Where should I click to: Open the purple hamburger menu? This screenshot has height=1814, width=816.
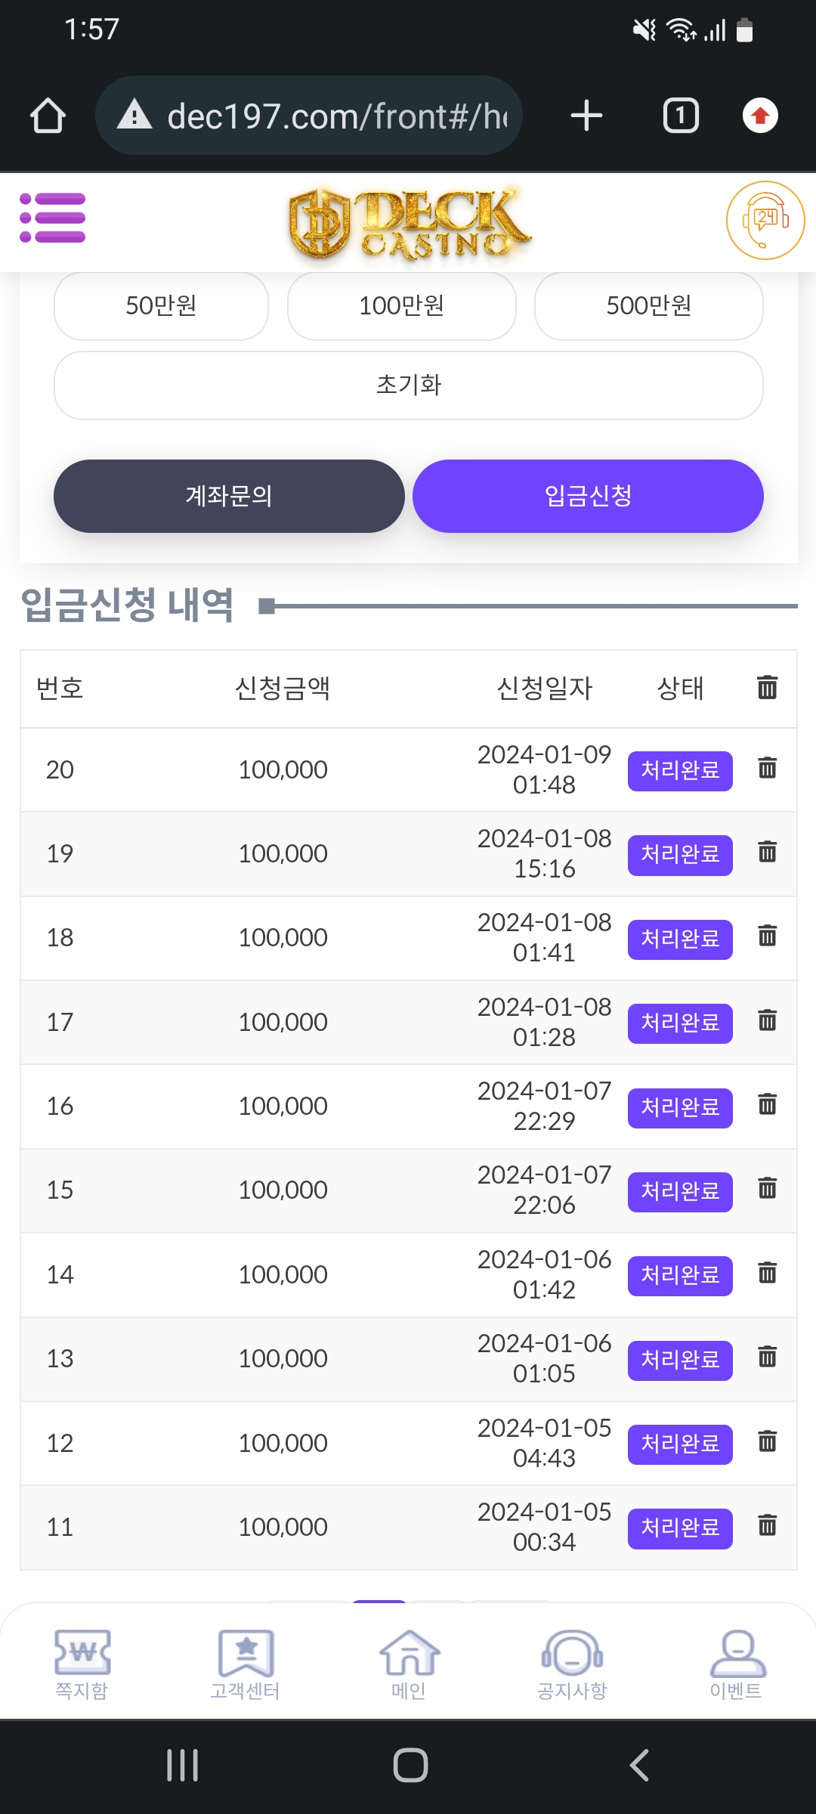tap(53, 218)
